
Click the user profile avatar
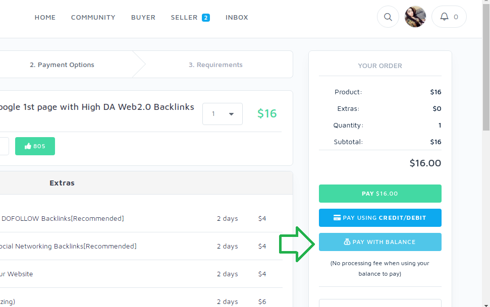[415, 17]
